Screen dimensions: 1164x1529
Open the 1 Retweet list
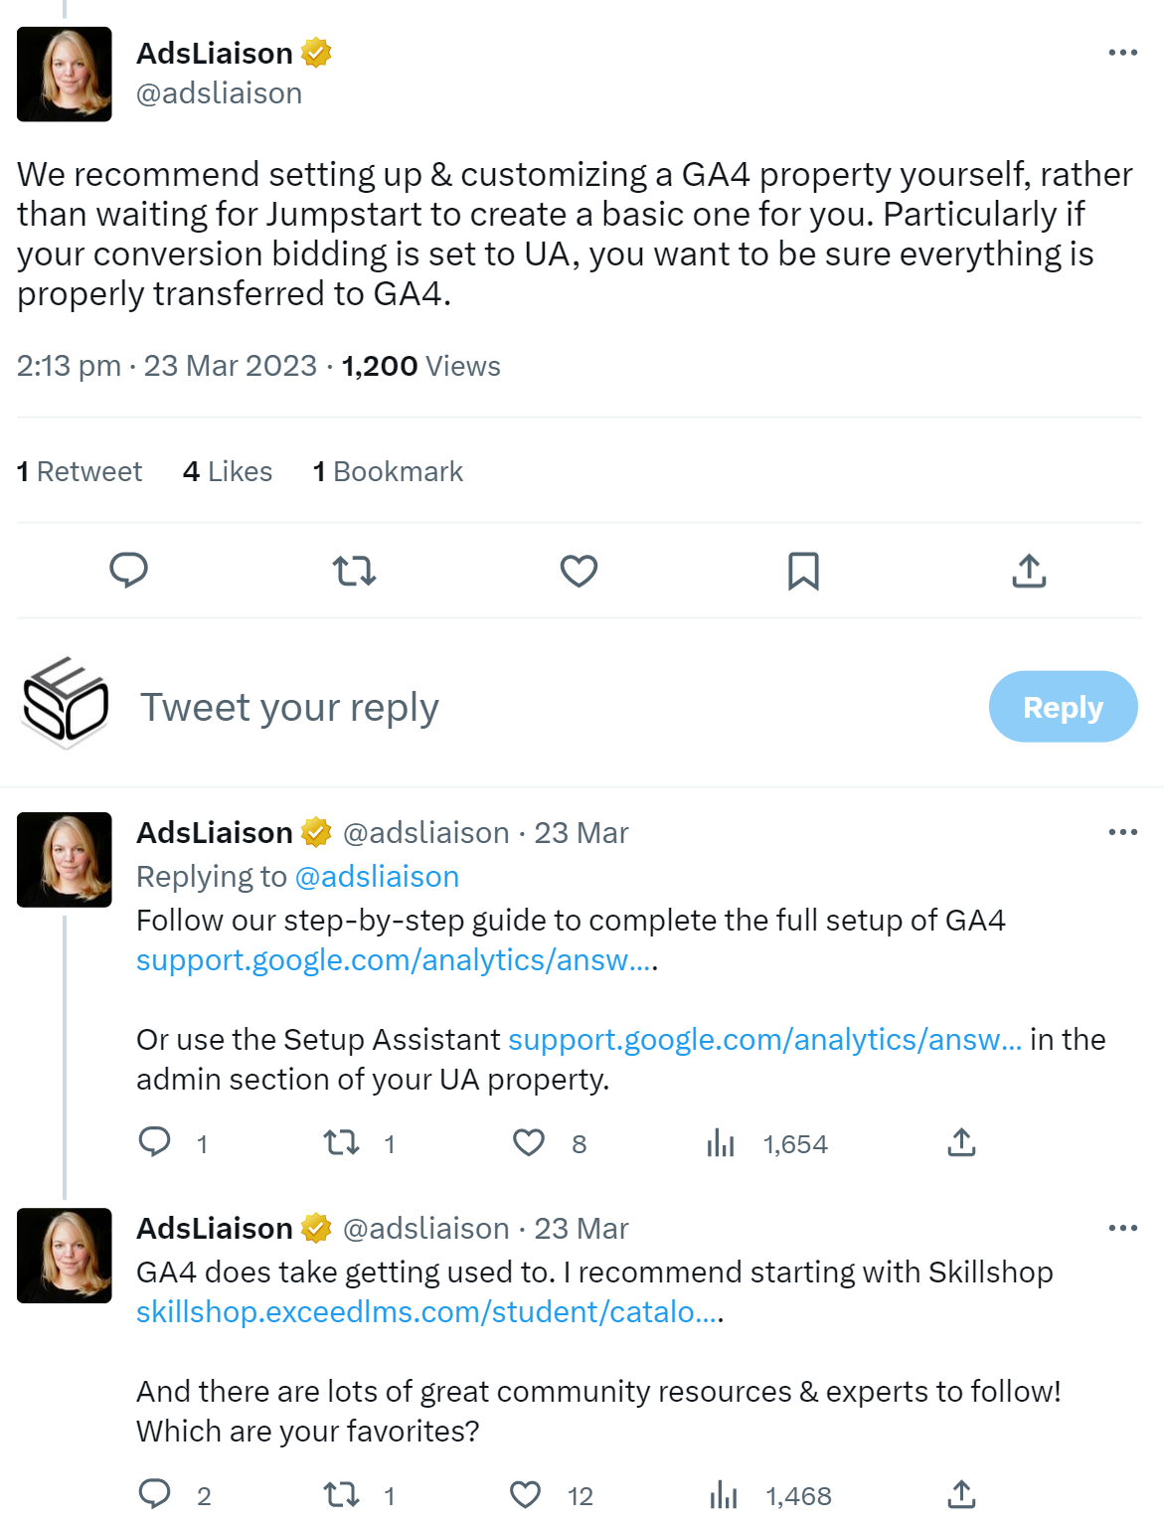[80, 471]
